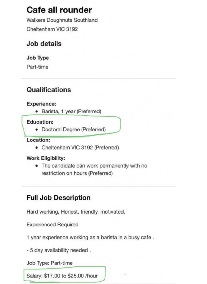The width and height of the screenshot is (207, 284).
Task: Select the 'Full Job Description' heading
Action: [x=58, y=198]
